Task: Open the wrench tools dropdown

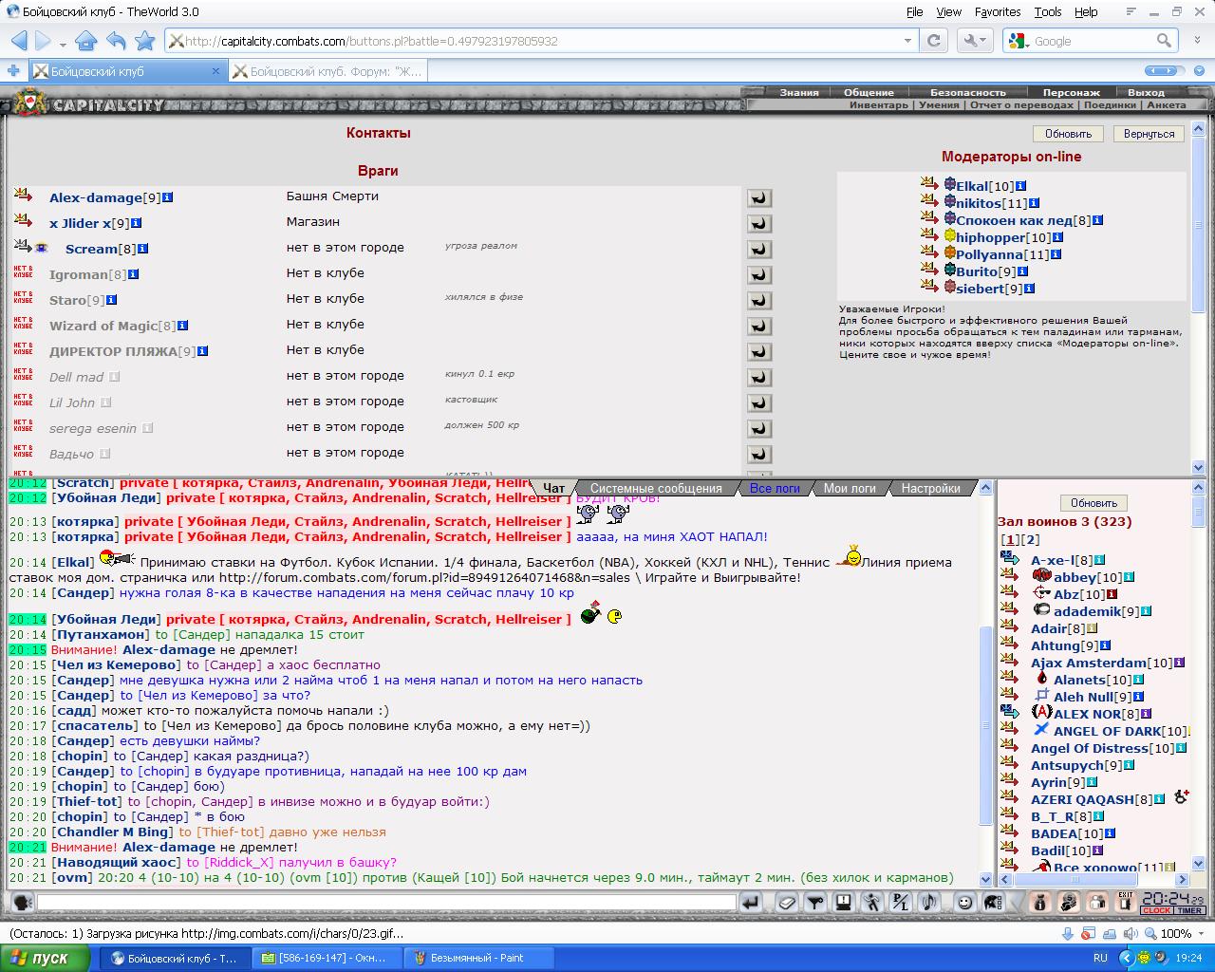Action: tap(975, 41)
